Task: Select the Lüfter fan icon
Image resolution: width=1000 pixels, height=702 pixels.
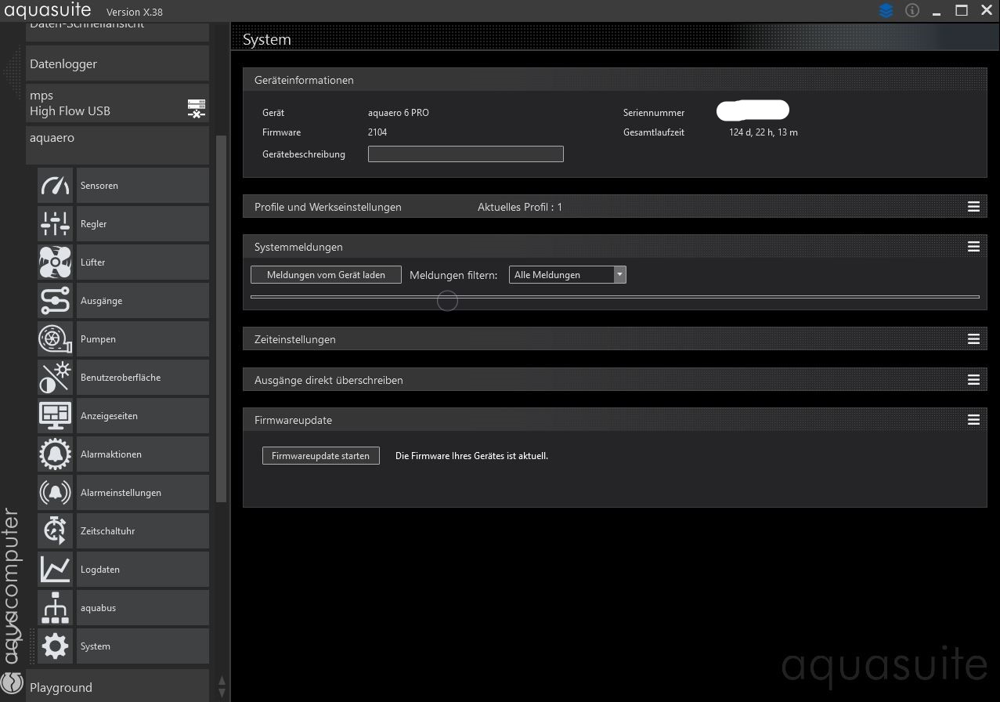Action: pos(55,262)
